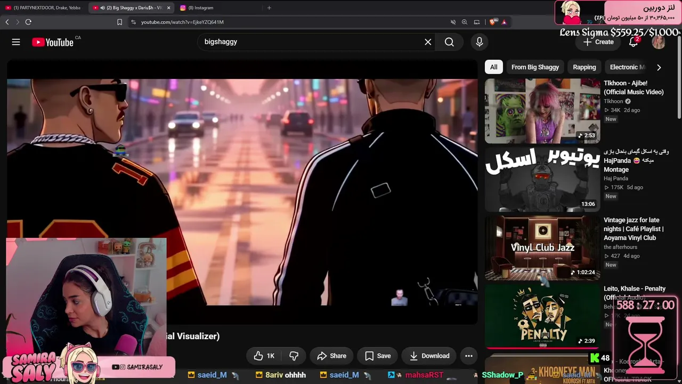Open more actions three-dot menu
The height and width of the screenshot is (384, 682).
[x=469, y=356]
